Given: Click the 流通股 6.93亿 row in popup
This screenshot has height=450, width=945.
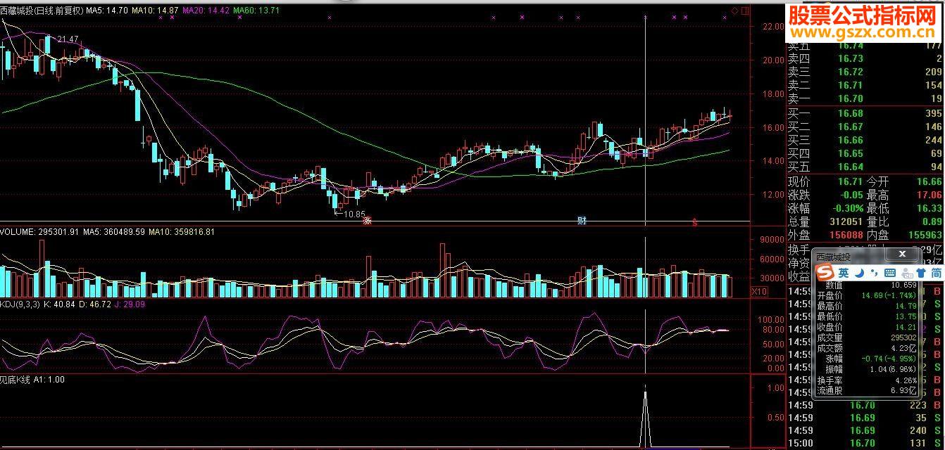Looking at the screenshot, I should pos(867,390).
